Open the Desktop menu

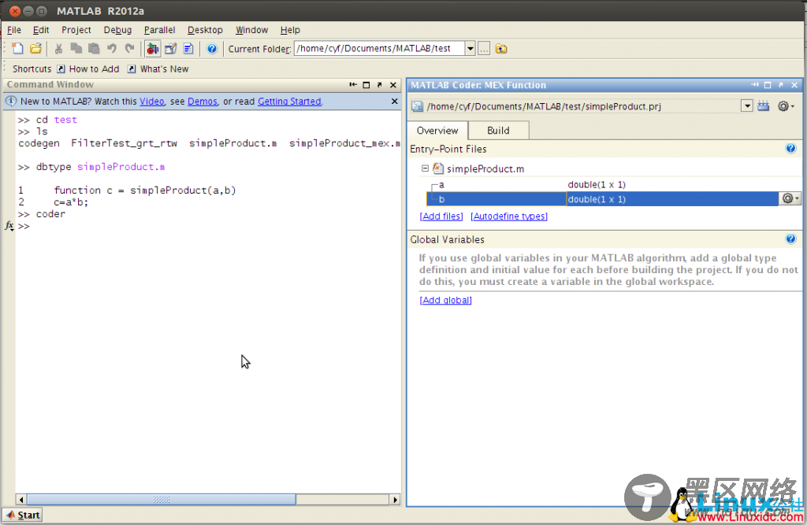tap(205, 30)
